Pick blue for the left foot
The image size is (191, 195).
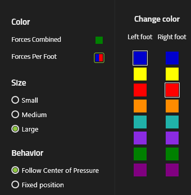click(x=140, y=58)
